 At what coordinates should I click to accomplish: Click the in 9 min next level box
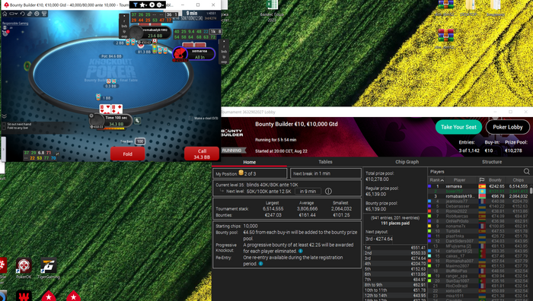[308, 191]
